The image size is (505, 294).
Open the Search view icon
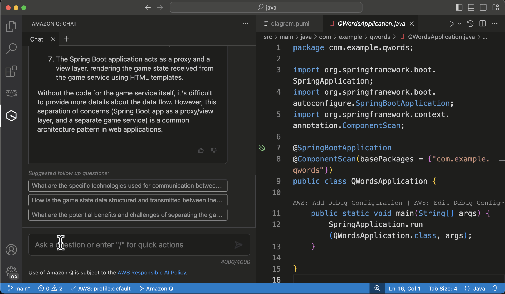[x=11, y=48]
